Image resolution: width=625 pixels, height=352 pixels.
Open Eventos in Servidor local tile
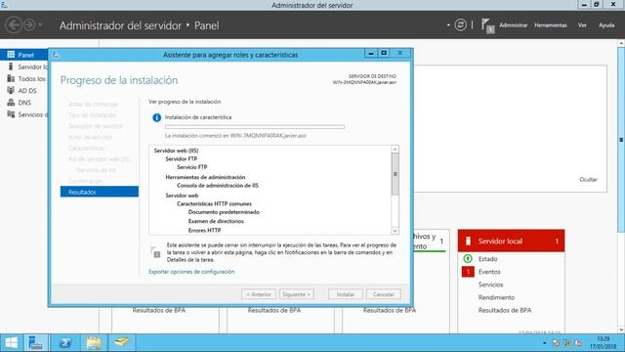click(x=489, y=272)
